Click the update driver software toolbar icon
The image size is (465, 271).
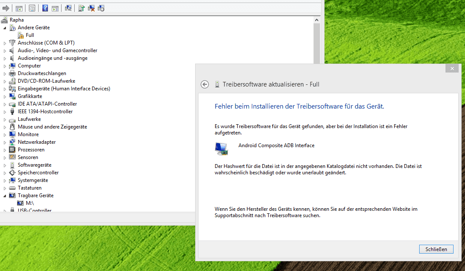pos(81,8)
